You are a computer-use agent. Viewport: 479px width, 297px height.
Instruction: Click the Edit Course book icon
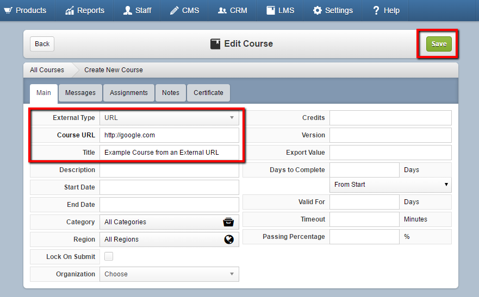click(x=215, y=44)
